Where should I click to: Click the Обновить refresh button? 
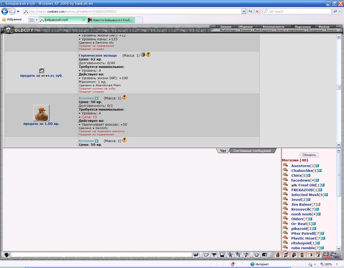pos(309,155)
